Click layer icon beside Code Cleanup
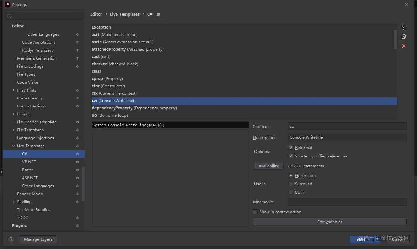This screenshot has width=417, height=249. [x=77, y=98]
